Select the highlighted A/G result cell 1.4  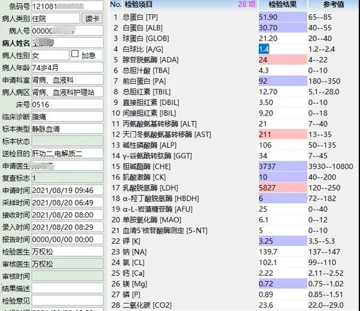[x=264, y=49]
